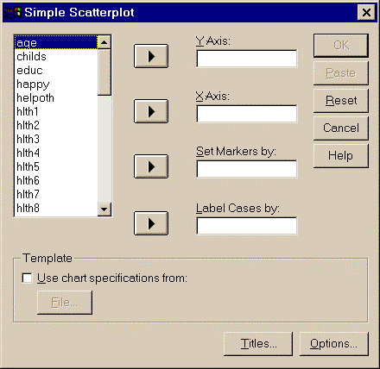Enable Use chart specifications from checkbox
380x369 pixels.
click(27, 278)
